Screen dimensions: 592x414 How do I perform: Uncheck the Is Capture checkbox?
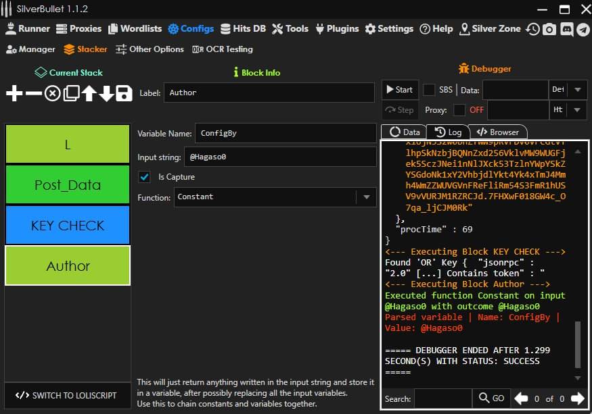(144, 177)
